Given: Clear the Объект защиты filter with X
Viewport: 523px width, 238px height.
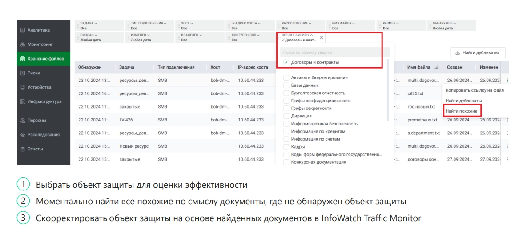Looking at the screenshot, I should 322,37.
